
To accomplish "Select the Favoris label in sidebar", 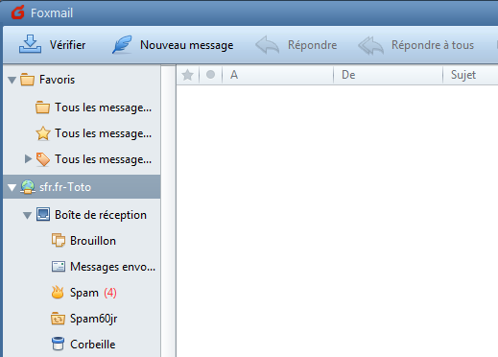I will [57, 80].
